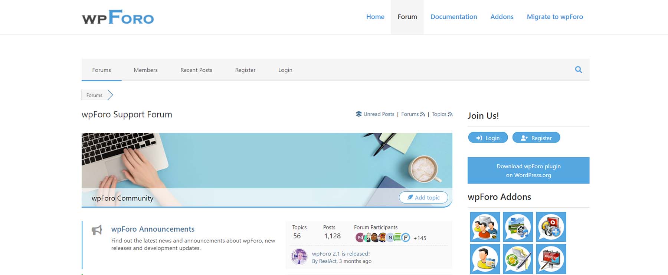The height and width of the screenshot is (275, 668).
Task: Open the Register tab in forum menu
Action: point(245,70)
